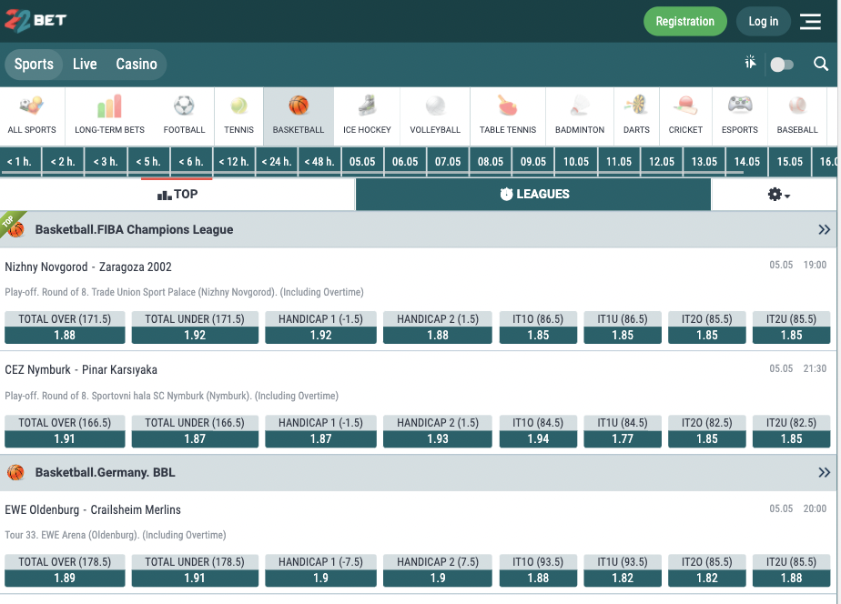Switch to the Casino section
841x604 pixels.
137,65
